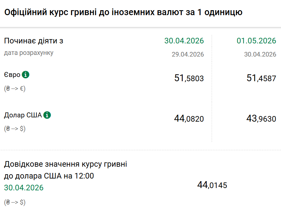Select the green 01.05.2026 effective date header

click(256, 41)
